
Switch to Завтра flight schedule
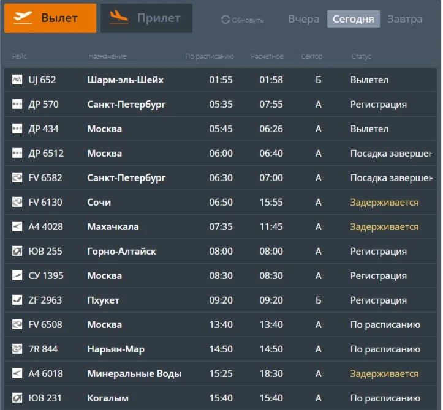[404, 19]
